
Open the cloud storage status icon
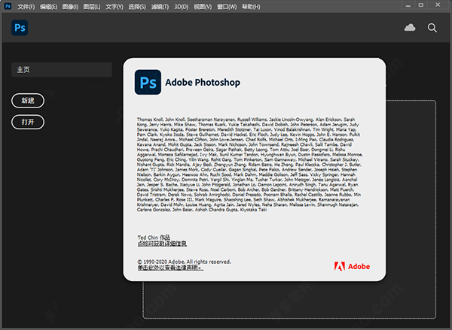pos(410,28)
